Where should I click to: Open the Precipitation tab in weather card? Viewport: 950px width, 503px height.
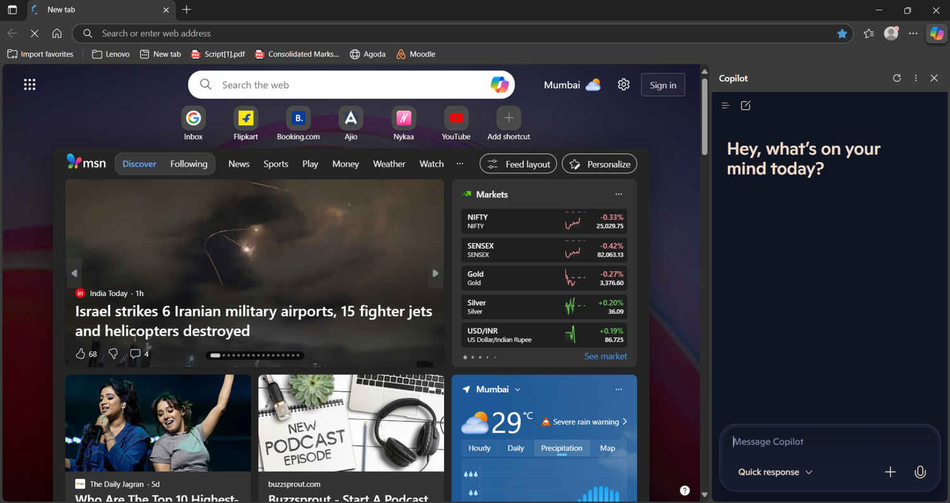point(561,447)
